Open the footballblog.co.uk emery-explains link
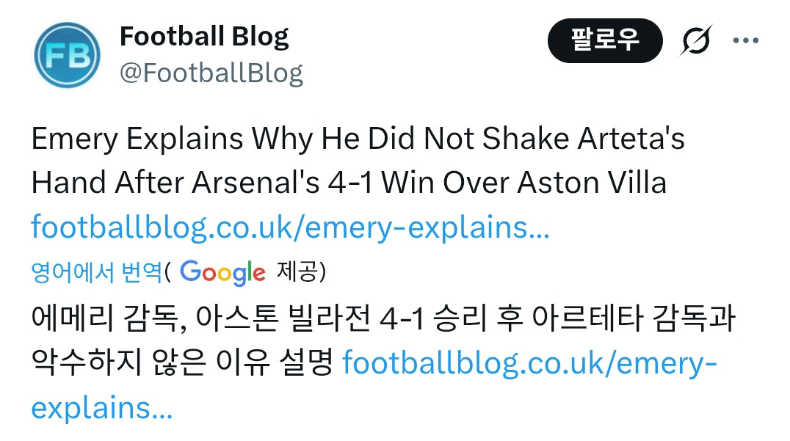The image size is (790, 441). [289, 229]
